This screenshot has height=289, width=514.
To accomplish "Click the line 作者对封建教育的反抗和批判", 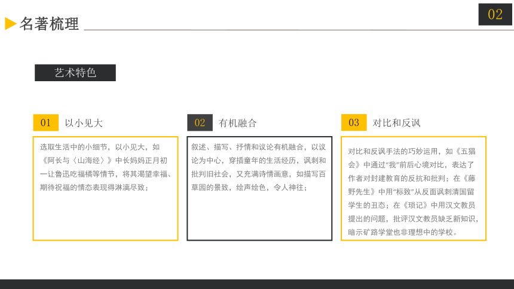I will point(412,179).
